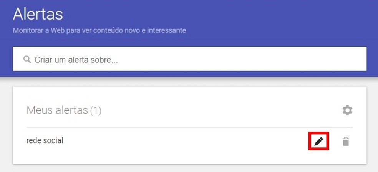The height and width of the screenshot is (172, 378).
Task: Remove alert using the gray trash can
Action: point(346,142)
